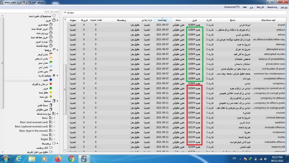Viewport: 289px width, 163px height.
Task: Select the green مرور card state dot
Action: point(51,88)
